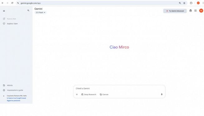
Task: Click the browser forward arrow
Action: [x=7, y=3]
